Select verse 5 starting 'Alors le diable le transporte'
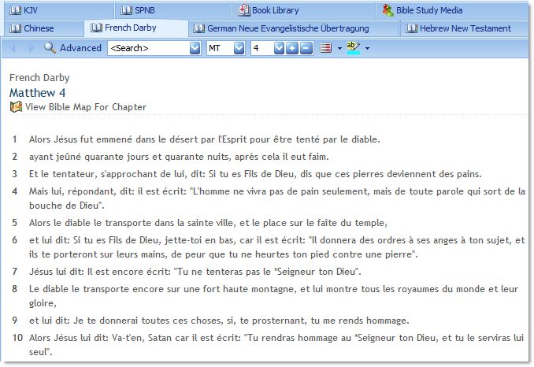The height and width of the screenshot is (367, 534). 208,223
